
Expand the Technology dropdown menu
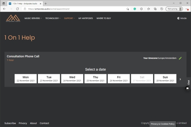[53, 18]
